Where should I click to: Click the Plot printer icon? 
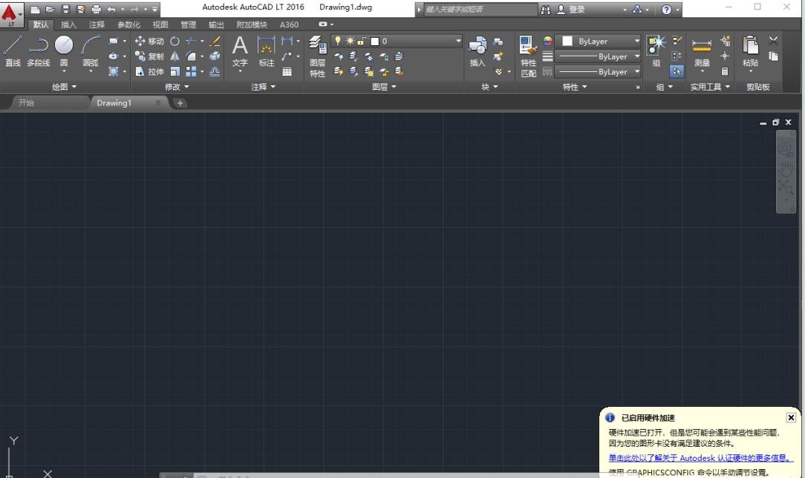[x=96, y=9]
